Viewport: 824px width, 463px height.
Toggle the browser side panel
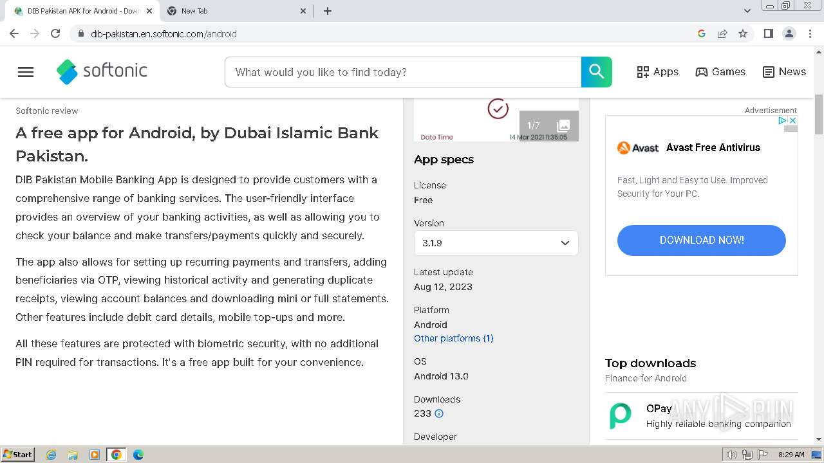pyautogui.click(x=768, y=33)
